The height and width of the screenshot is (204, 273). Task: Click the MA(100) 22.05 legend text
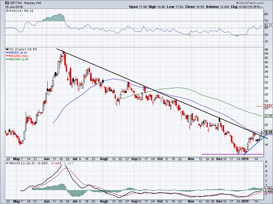click(19, 59)
